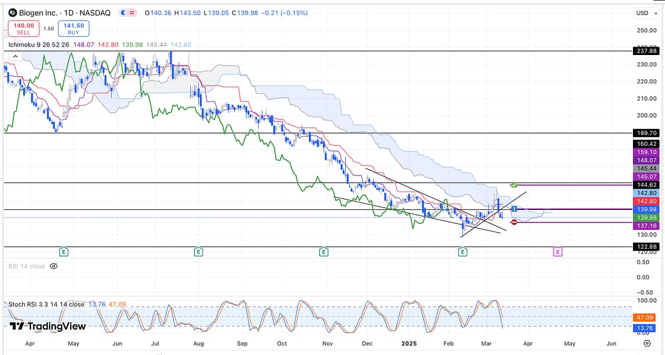Click the blue entry order marker
The image size is (665, 355).
pyautogui.click(x=514, y=209)
